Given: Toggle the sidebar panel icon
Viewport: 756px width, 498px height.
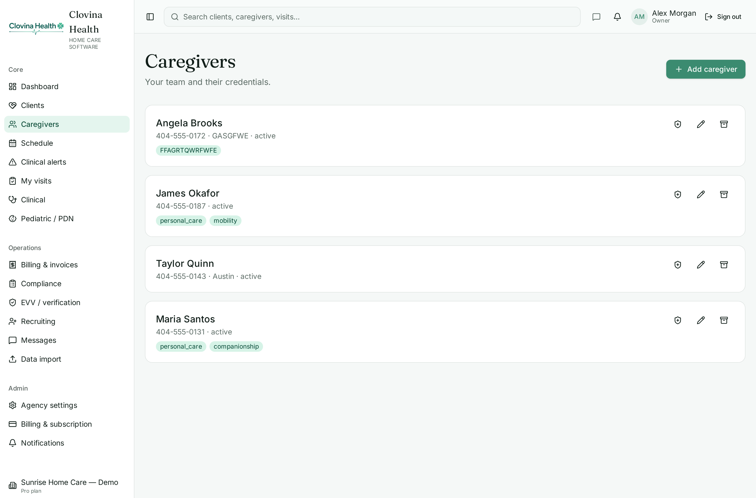Looking at the screenshot, I should (150, 17).
